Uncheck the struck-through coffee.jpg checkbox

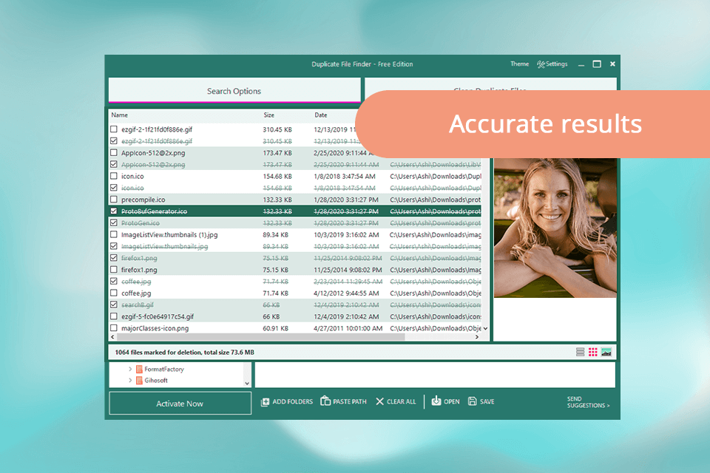click(114, 282)
